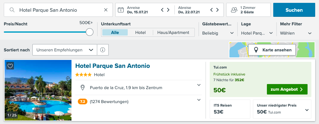The height and width of the screenshot is (124, 319).
Task: Click the Preis/Nacht slider handle
Action: tap(90, 32)
